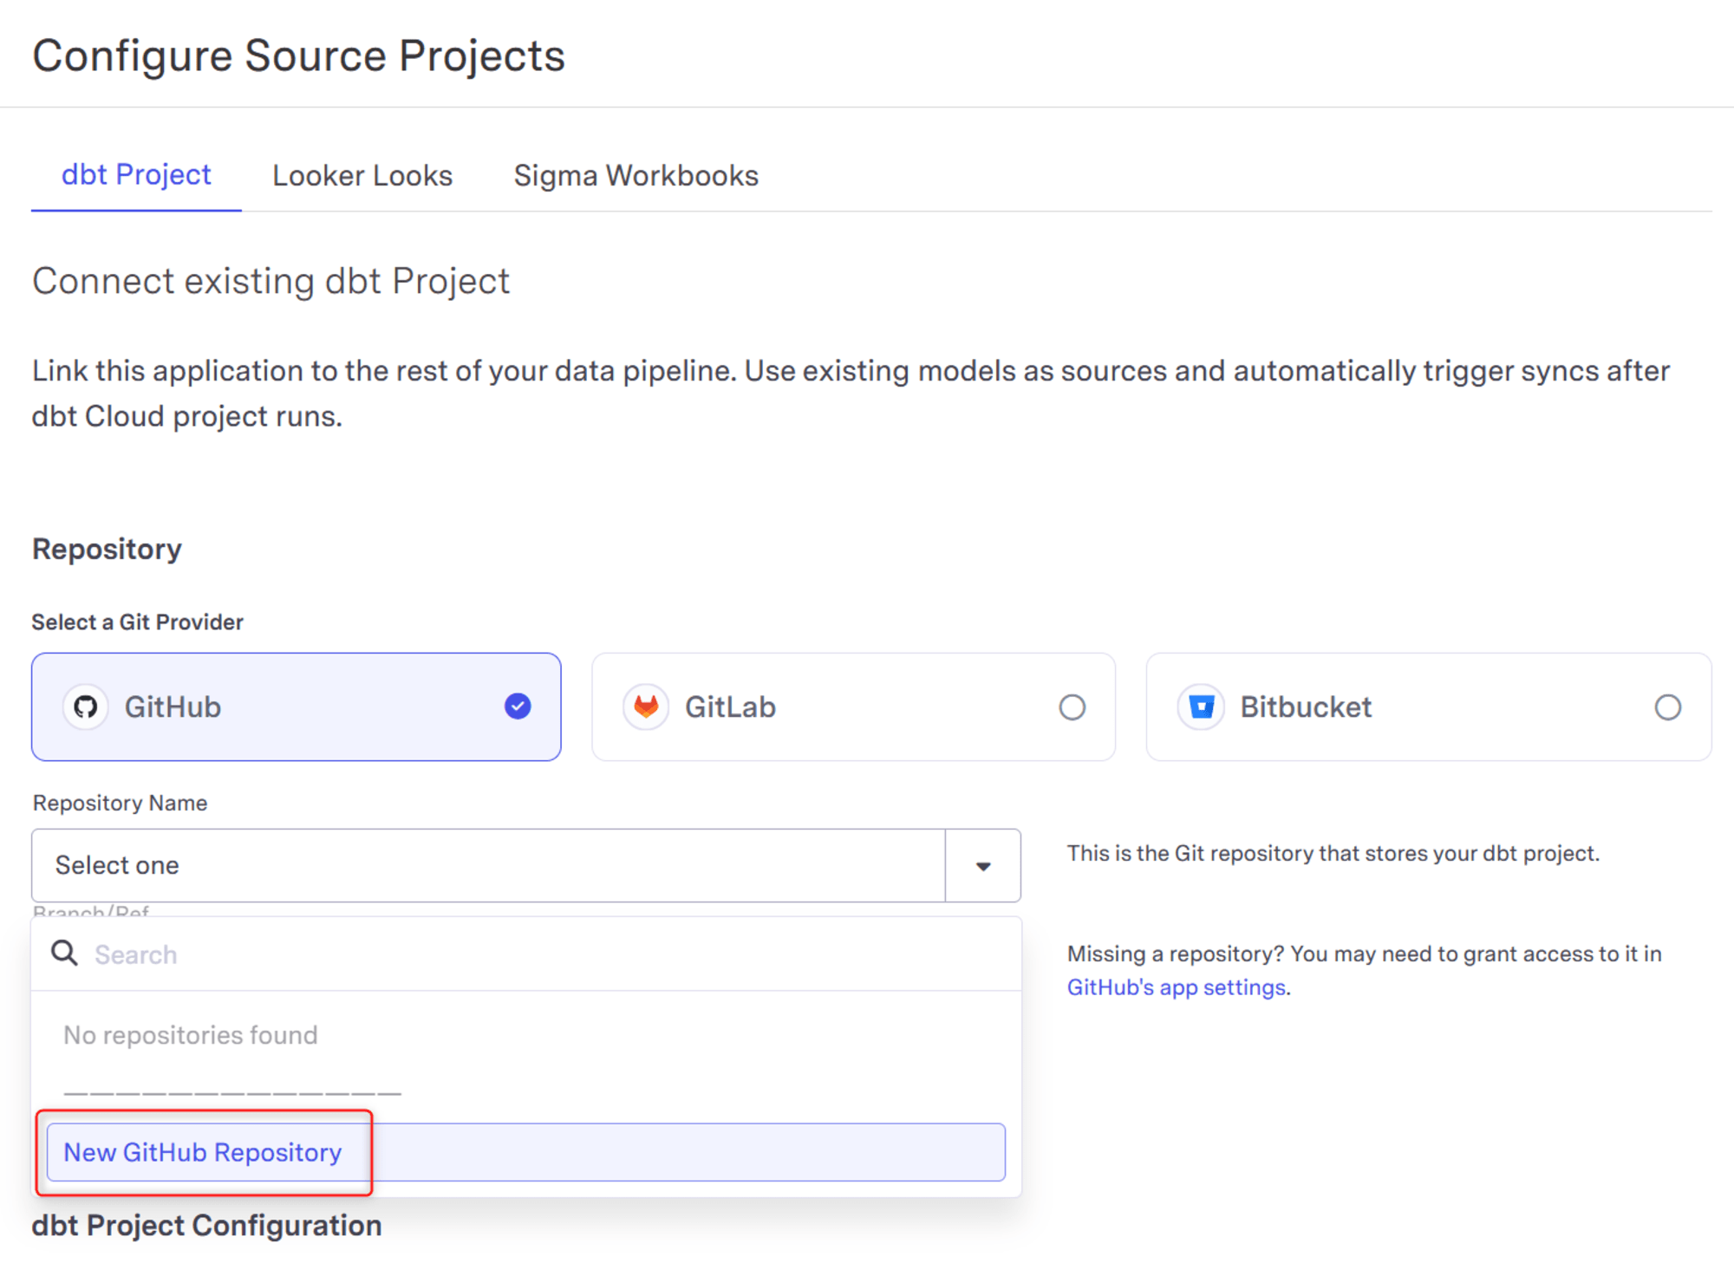Image resolution: width=1734 pixels, height=1263 pixels.
Task: Select the GitLab radio button
Action: coord(1072,707)
